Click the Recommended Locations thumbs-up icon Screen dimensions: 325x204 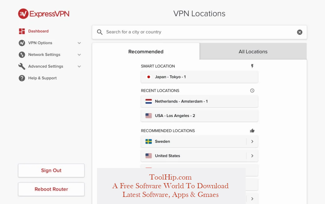click(x=252, y=131)
